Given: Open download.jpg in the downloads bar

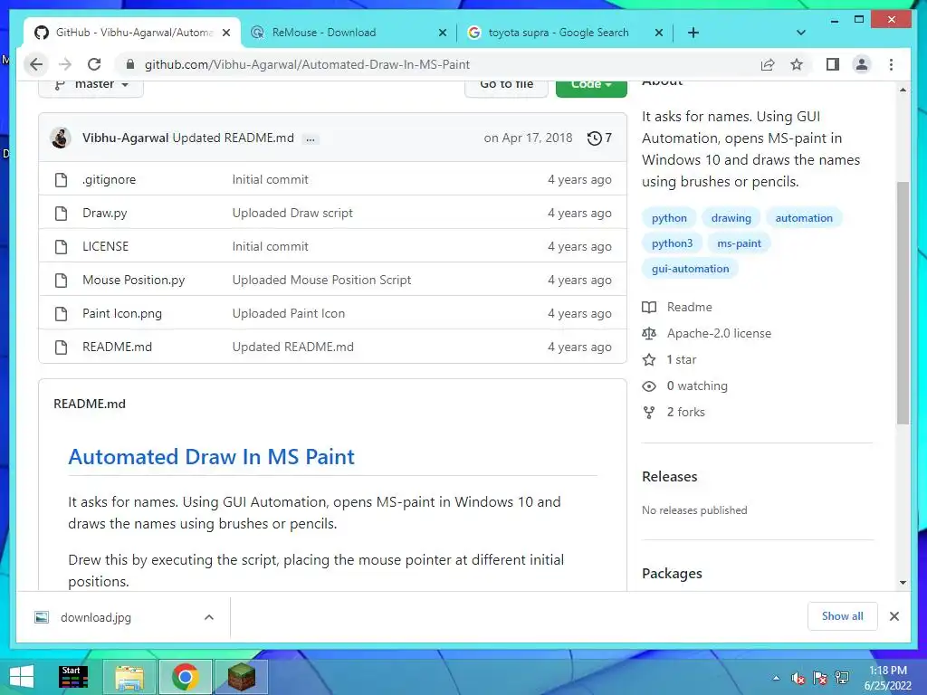Looking at the screenshot, I should click(x=95, y=617).
